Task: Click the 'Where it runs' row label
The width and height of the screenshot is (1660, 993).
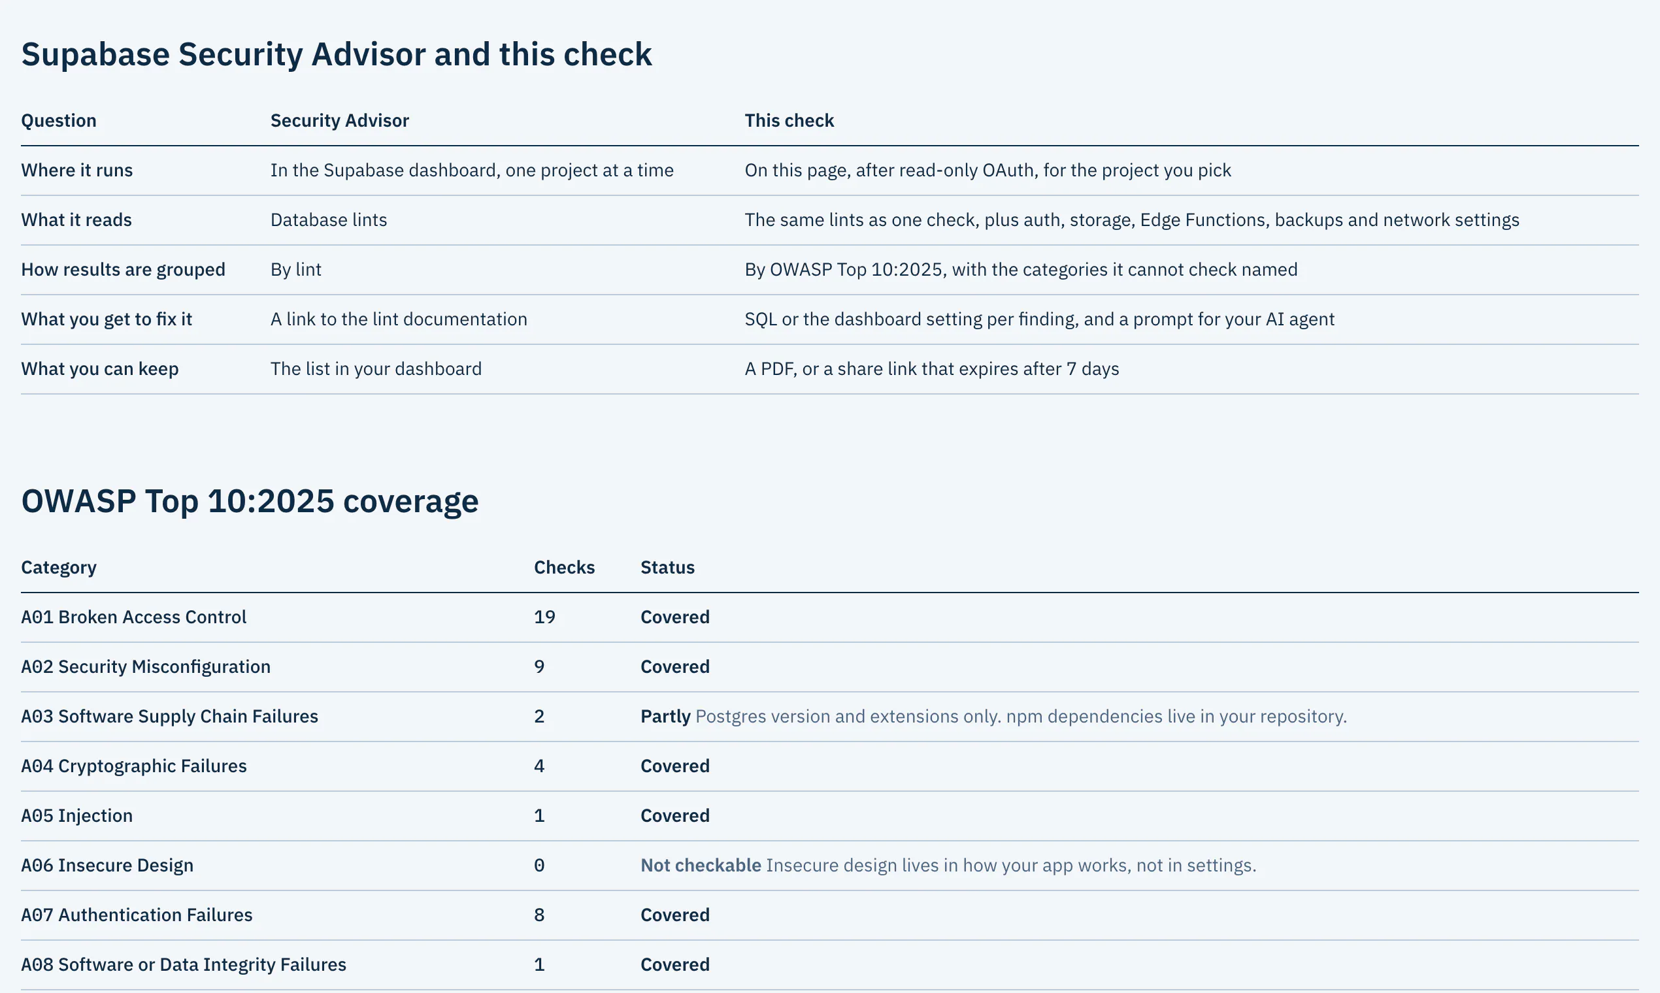Action: click(x=77, y=170)
